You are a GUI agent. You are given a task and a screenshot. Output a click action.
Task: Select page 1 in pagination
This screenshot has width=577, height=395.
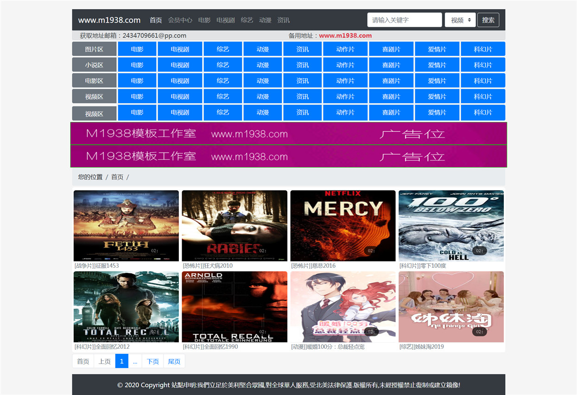[121, 361]
